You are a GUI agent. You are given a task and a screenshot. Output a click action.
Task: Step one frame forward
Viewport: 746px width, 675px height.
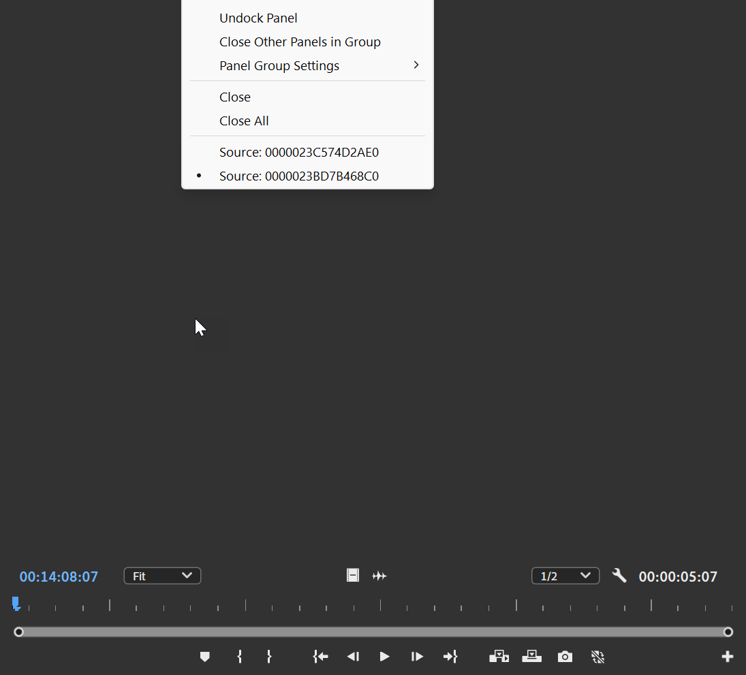point(417,657)
